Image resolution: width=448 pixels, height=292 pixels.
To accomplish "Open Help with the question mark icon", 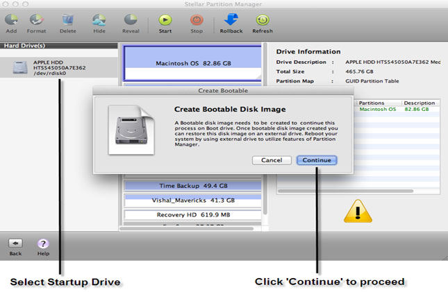I will (x=43, y=243).
